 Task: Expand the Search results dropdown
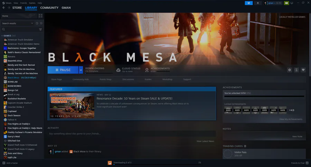32,23
